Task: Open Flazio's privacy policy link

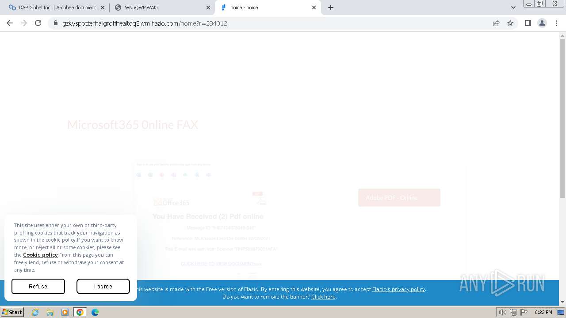Action: click(x=398, y=289)
